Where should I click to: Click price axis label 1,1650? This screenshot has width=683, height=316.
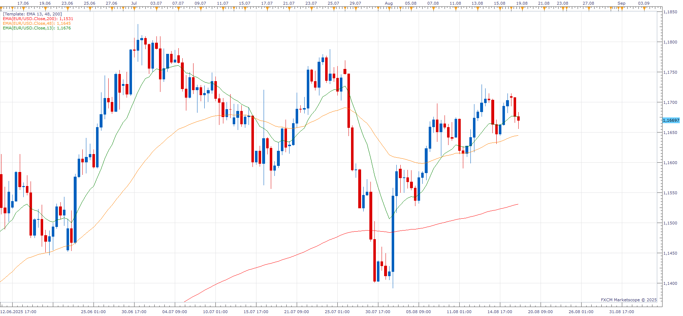pos(670,133)
